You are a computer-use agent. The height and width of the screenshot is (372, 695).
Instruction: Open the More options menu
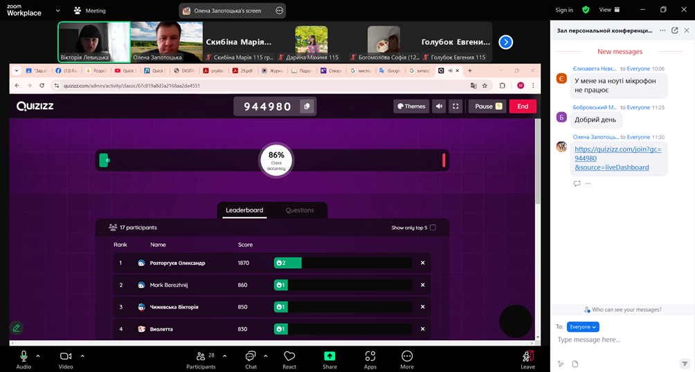pyautogui.click(x=407, y=360)
